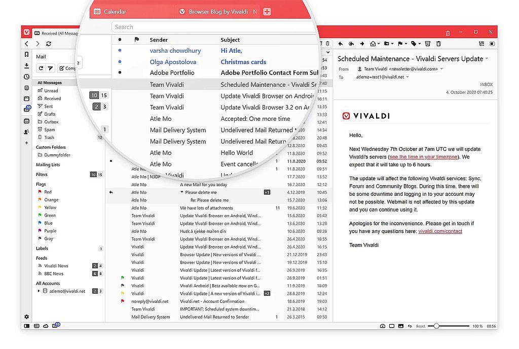Switch to Browser Blog by Vivaldi tab
Screen dimensions: 519x349
point(218,12)
